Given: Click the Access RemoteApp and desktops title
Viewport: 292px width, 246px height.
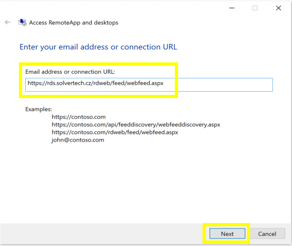Looking at the screenshot, I should (74, 23).
